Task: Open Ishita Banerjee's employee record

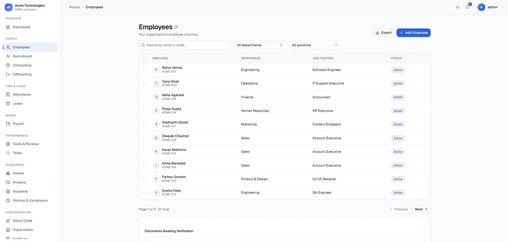Action: point(284,165)
